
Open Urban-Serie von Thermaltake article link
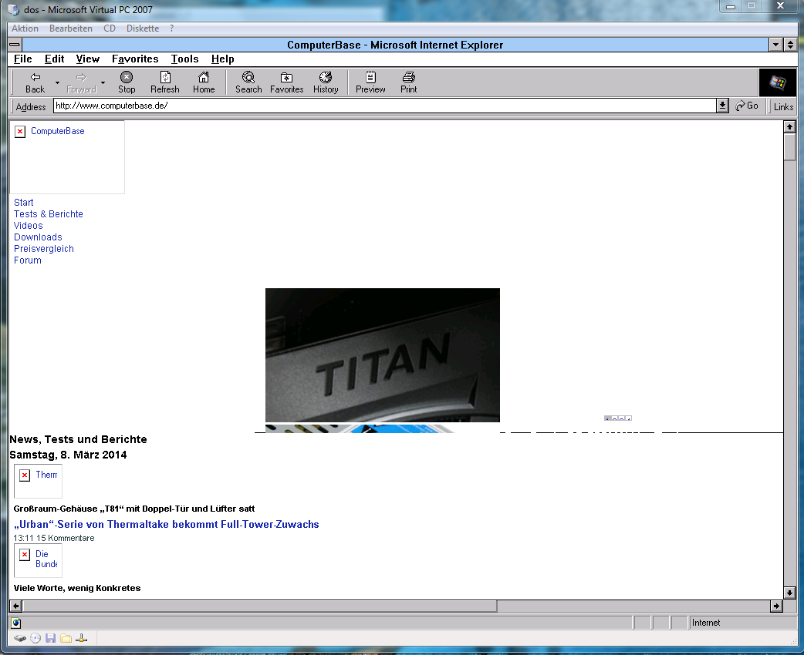pos(166,525)
